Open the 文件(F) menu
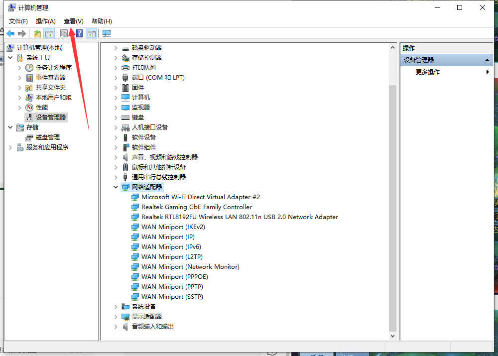Screen dimensions: 498x356 point(18,21)
